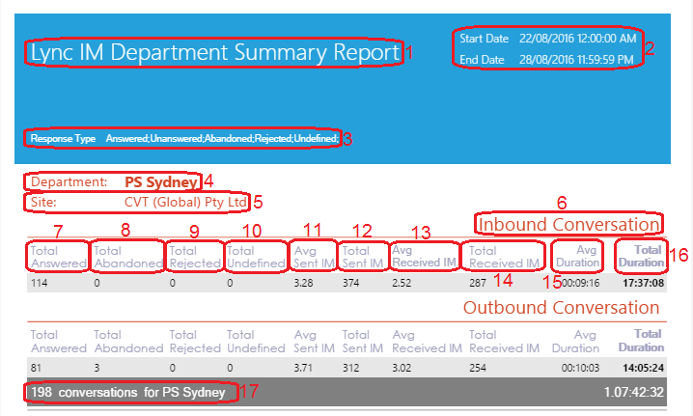This screenshot has width=693, height=416.
Task: Click the 198 conversations for PS Sydney summary
Action: (x=128, y=393)
